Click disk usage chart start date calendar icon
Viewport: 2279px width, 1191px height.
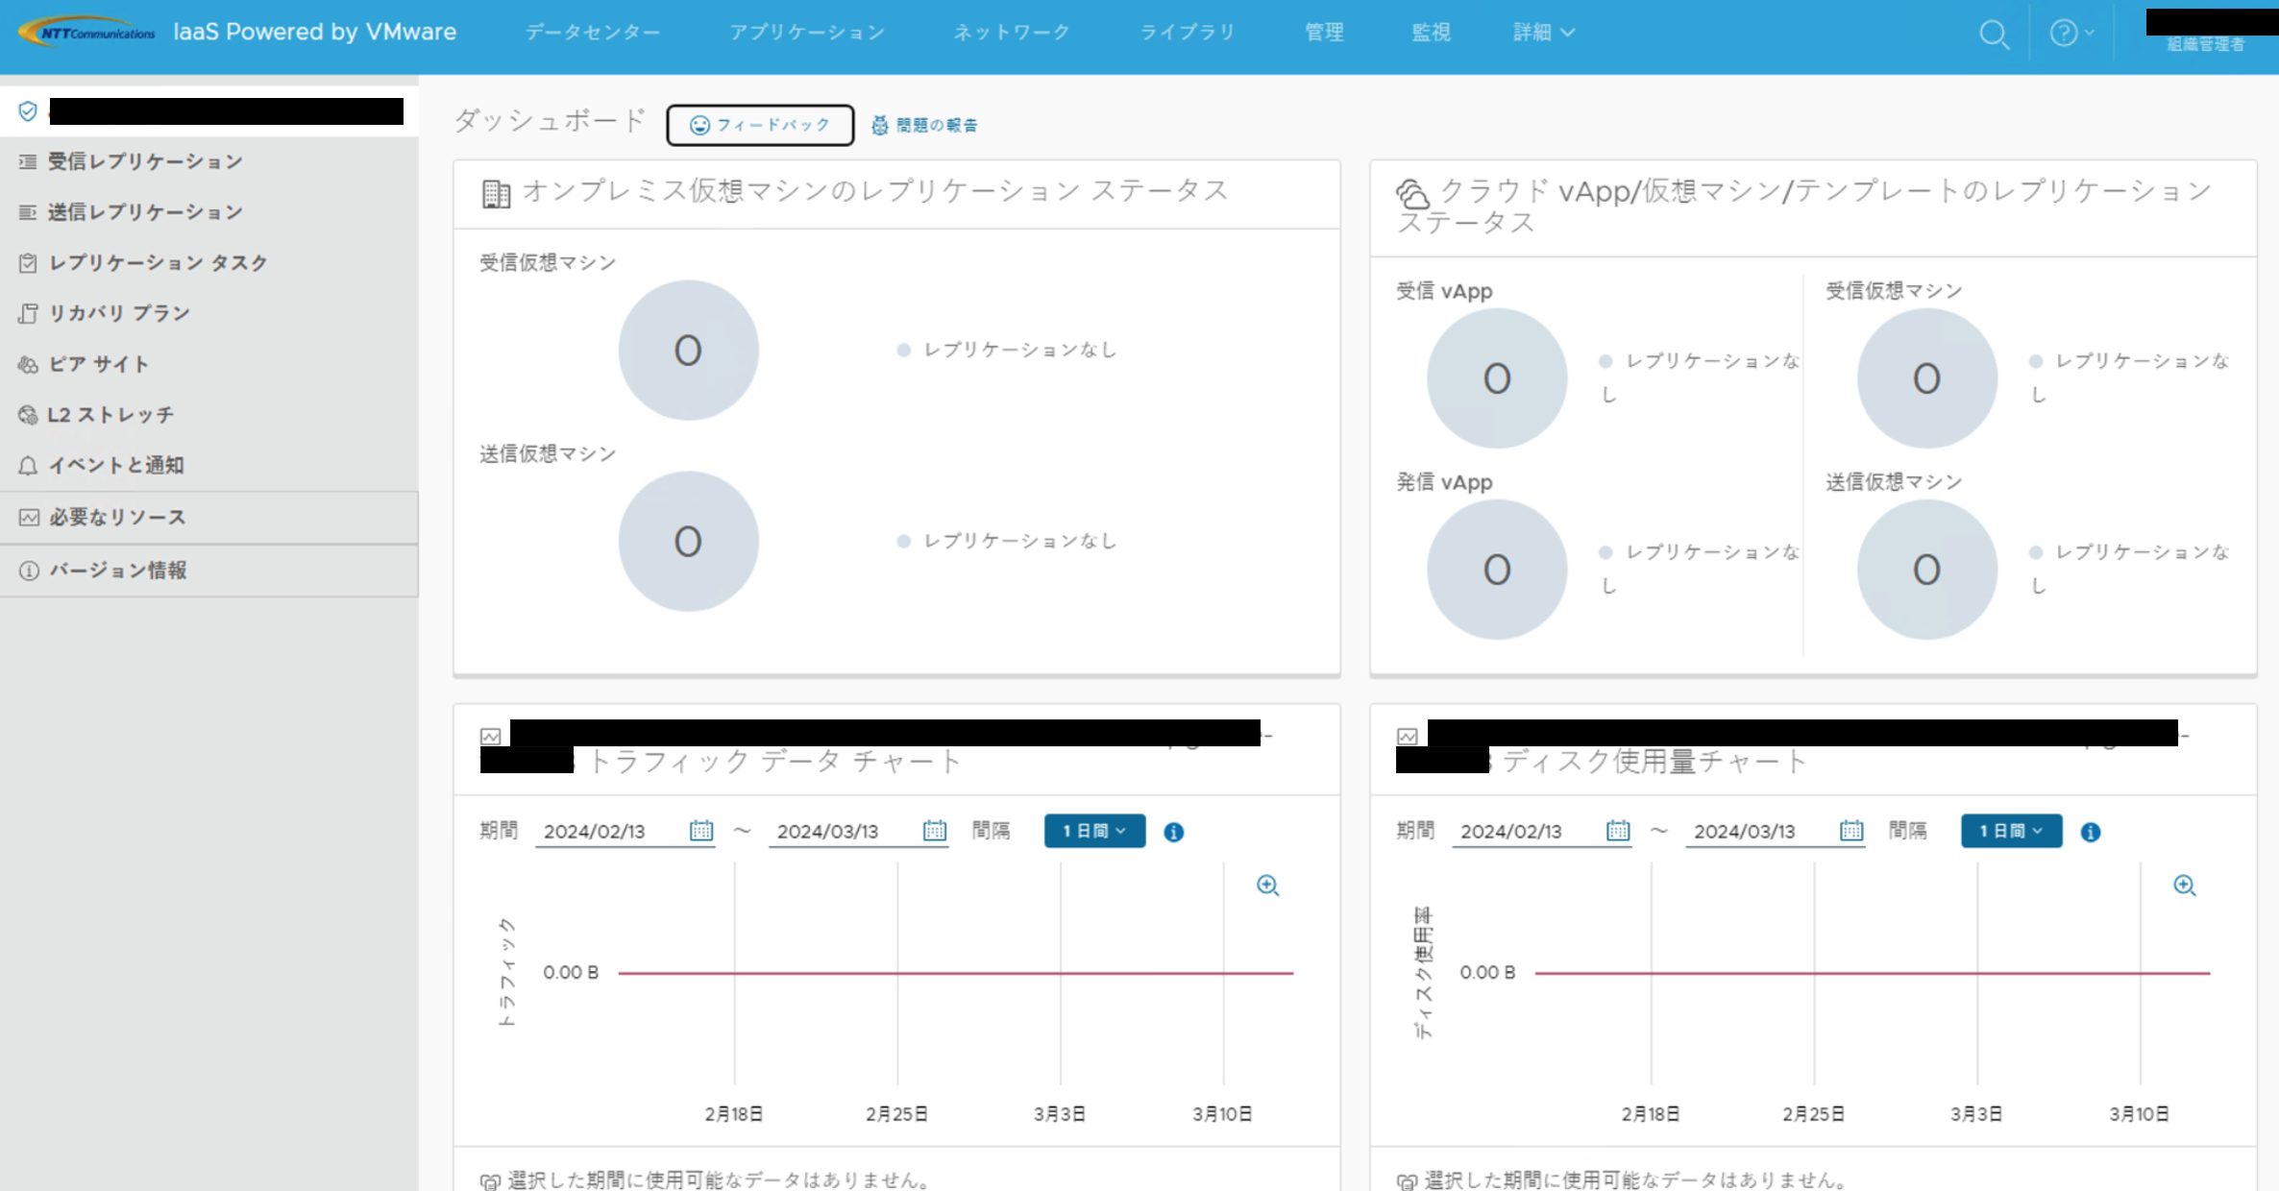[1618, 831]
